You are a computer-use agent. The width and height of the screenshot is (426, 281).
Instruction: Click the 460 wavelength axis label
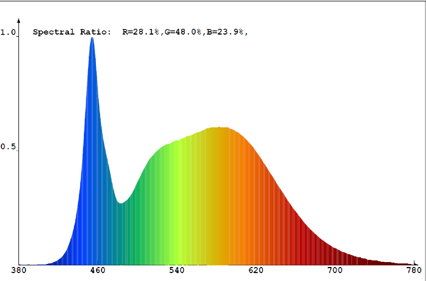[98, 271]
